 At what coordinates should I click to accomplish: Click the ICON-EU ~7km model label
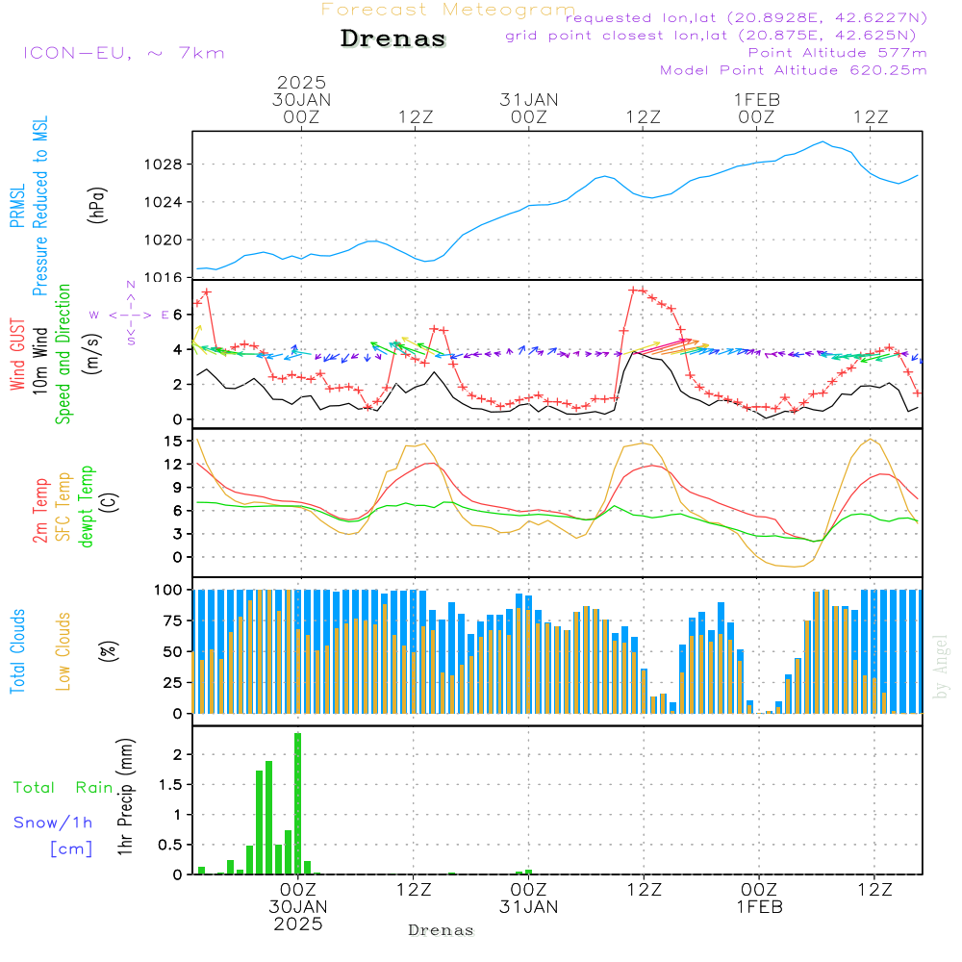point(123,53)
